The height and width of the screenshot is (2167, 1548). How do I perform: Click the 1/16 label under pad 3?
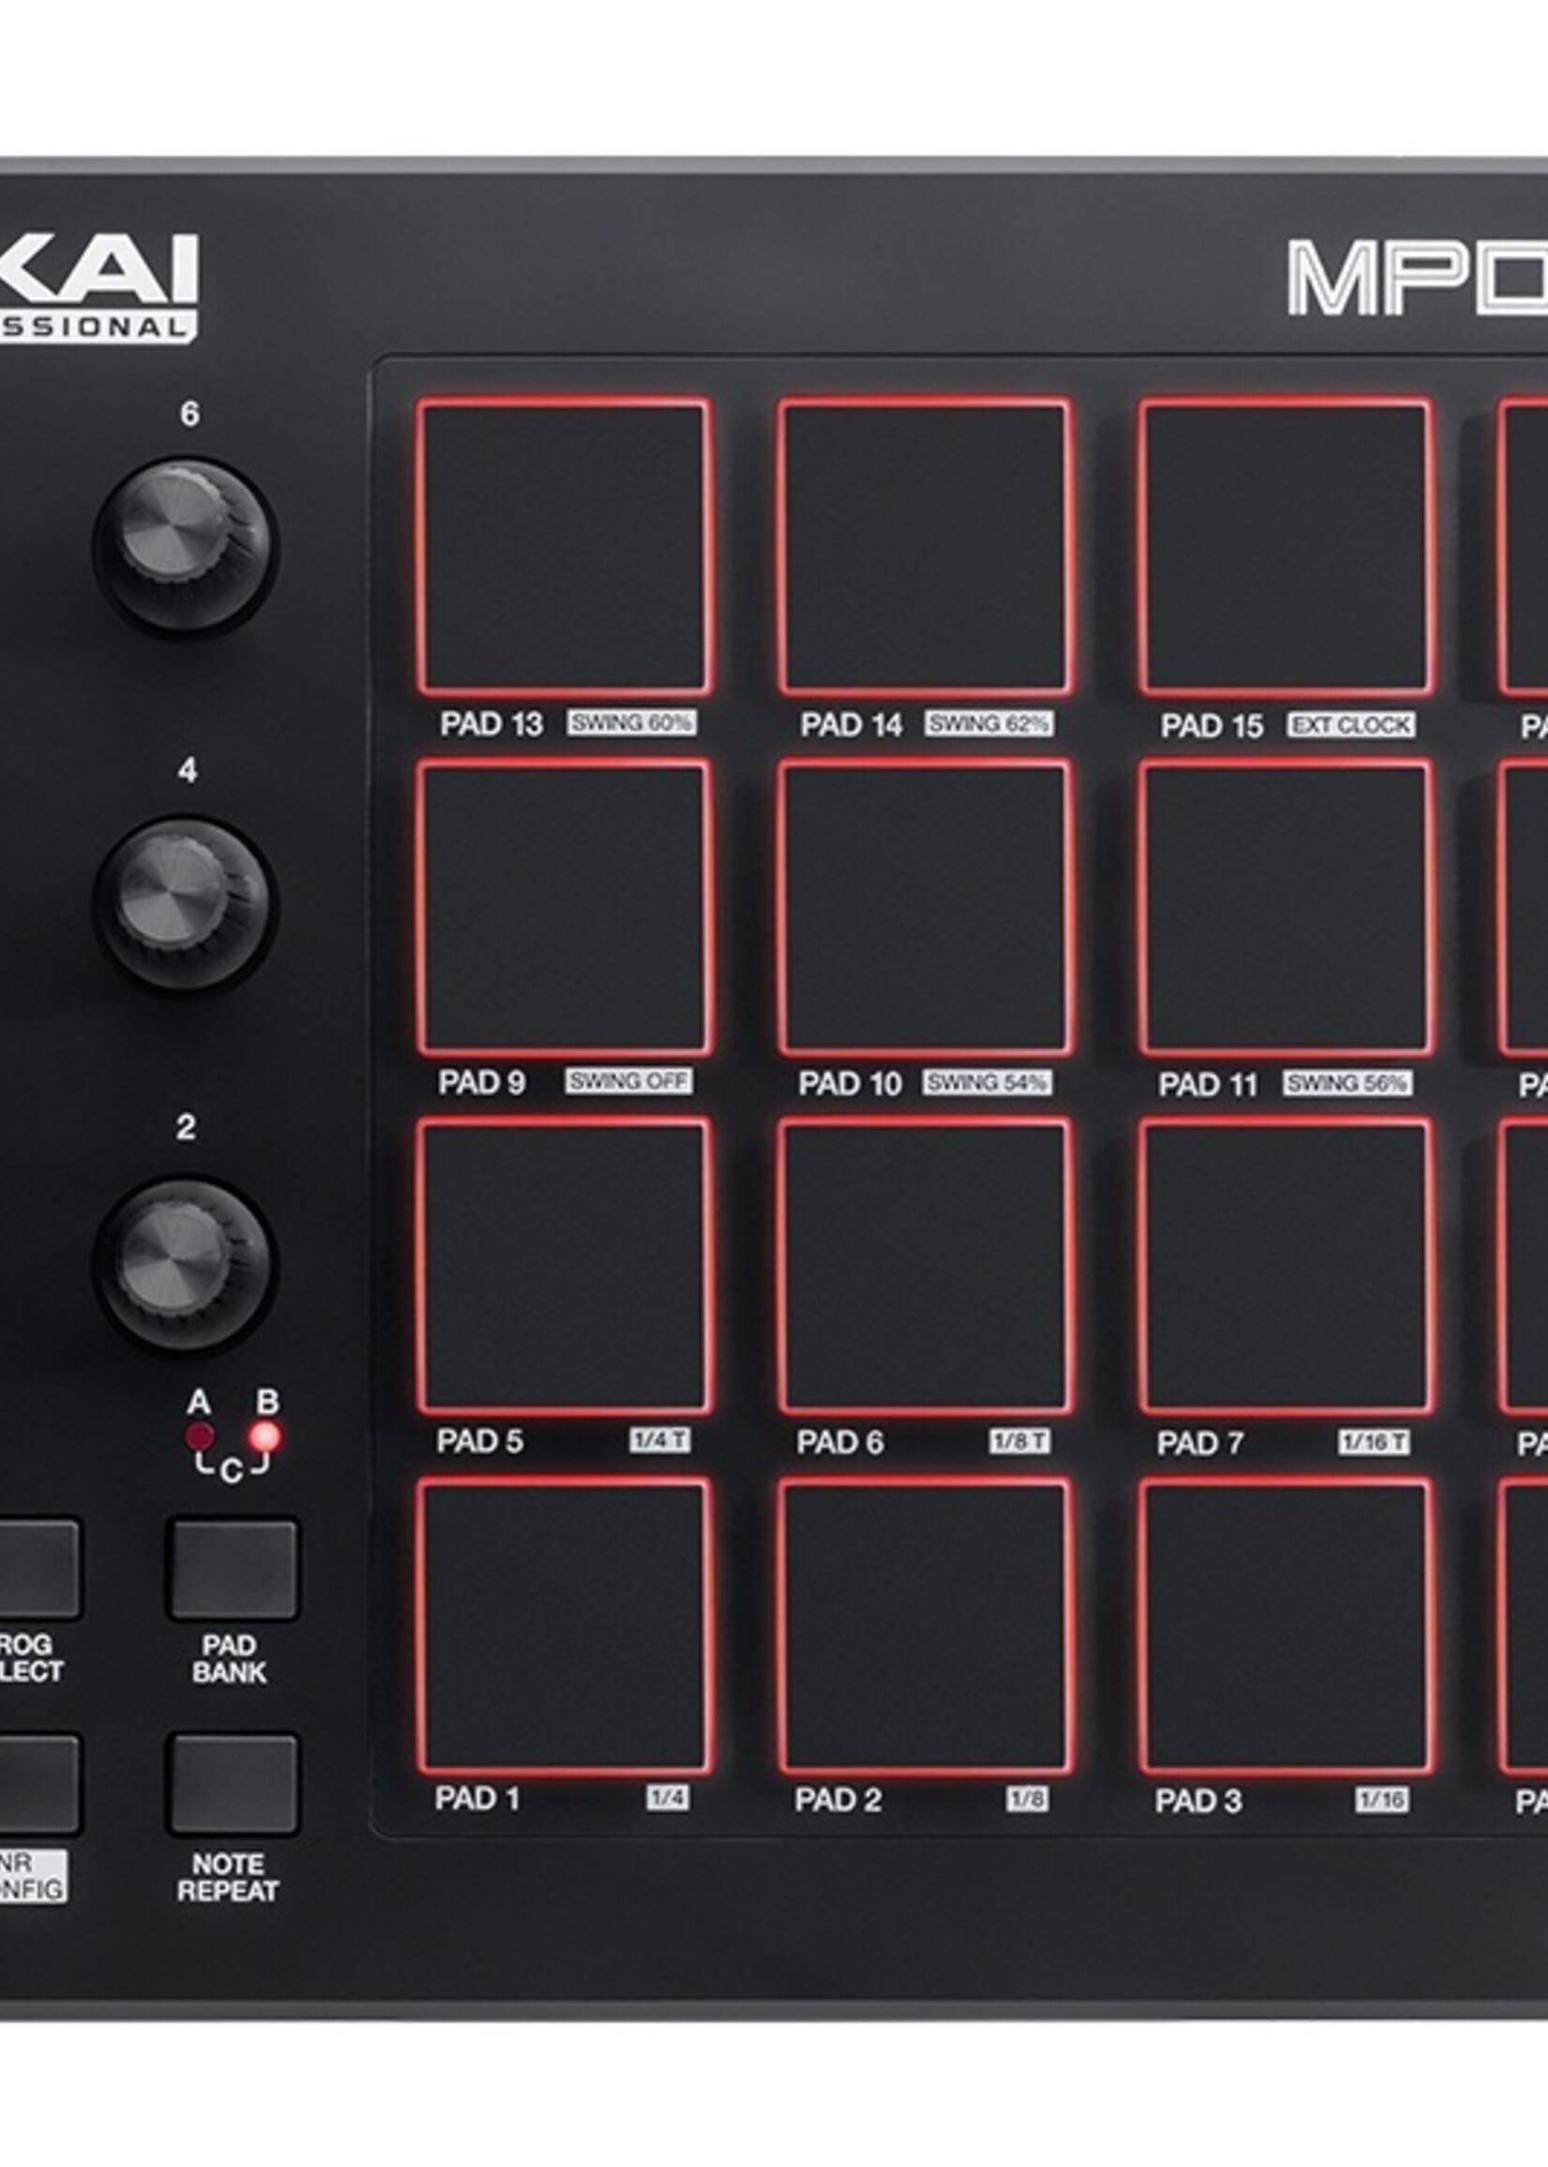coord(1382,1800)
